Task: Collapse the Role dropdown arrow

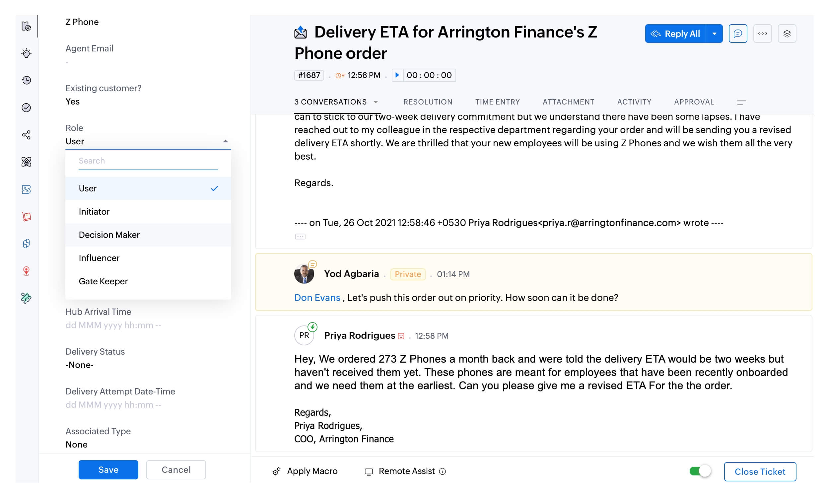Action: tap(226, 141)
